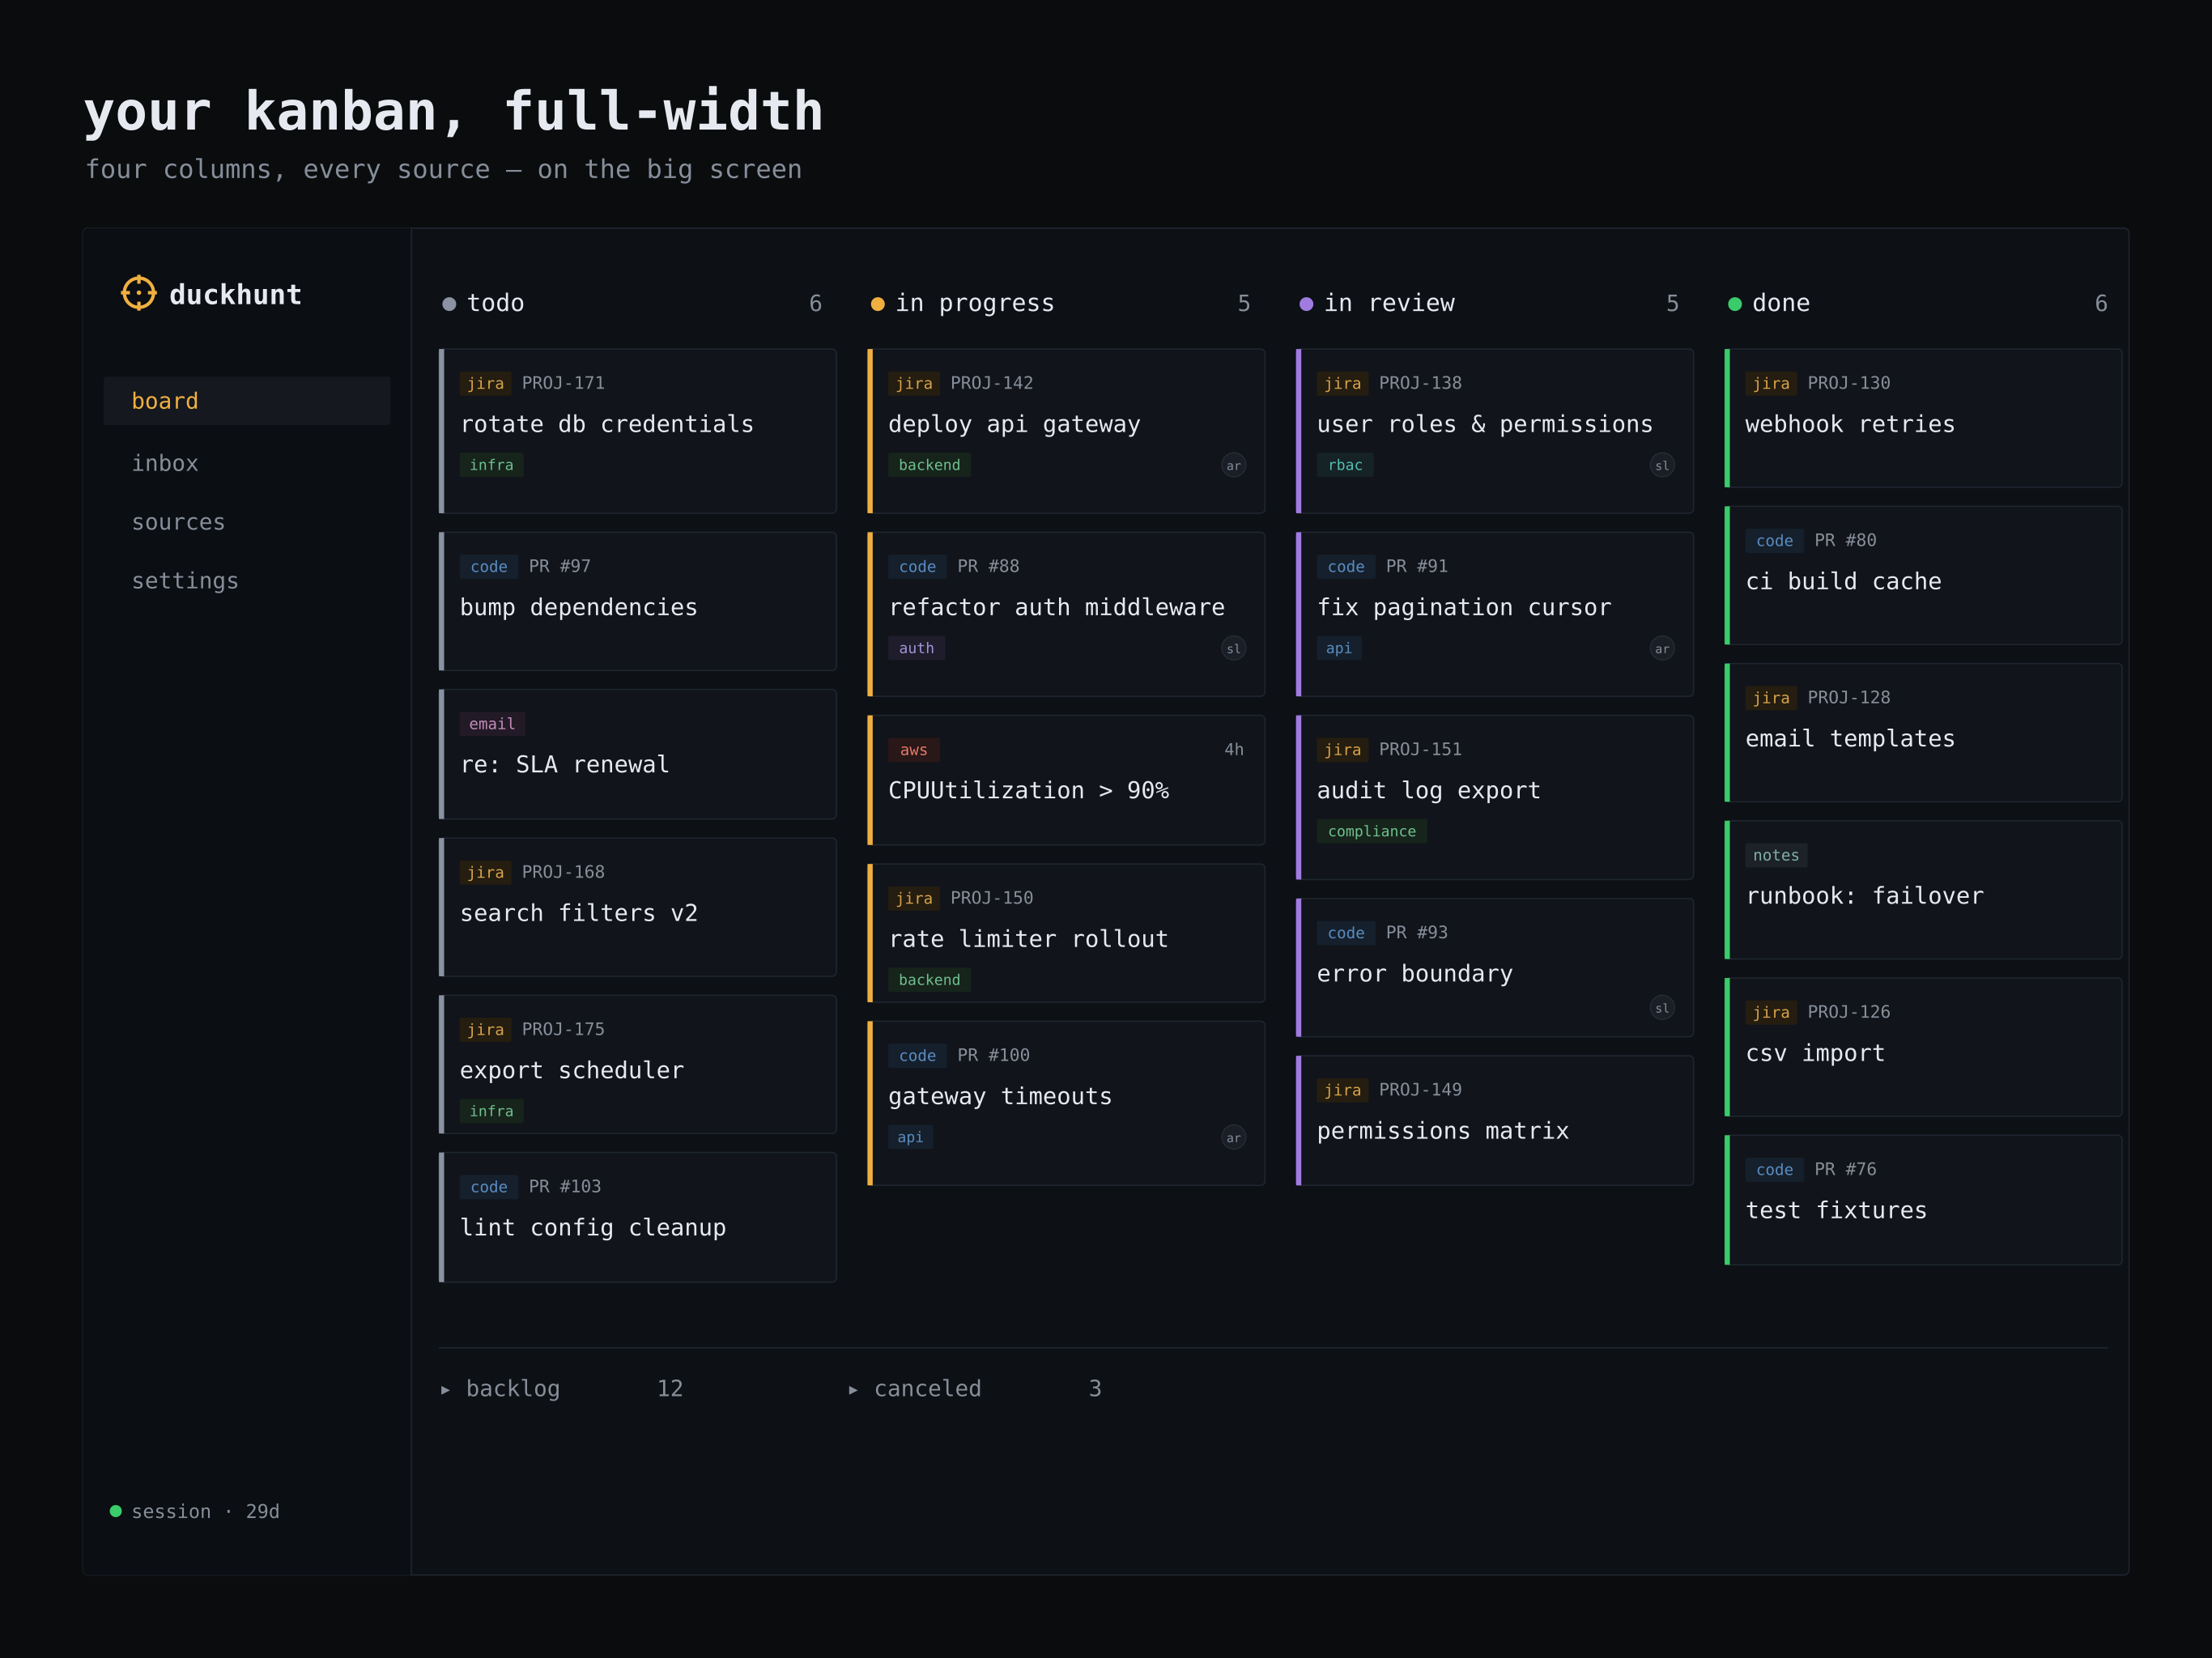The image size is (2212, 1658).
Task: Click the 'ar' avatar on fix pagination cursor
Action: tap(1661, 648)
